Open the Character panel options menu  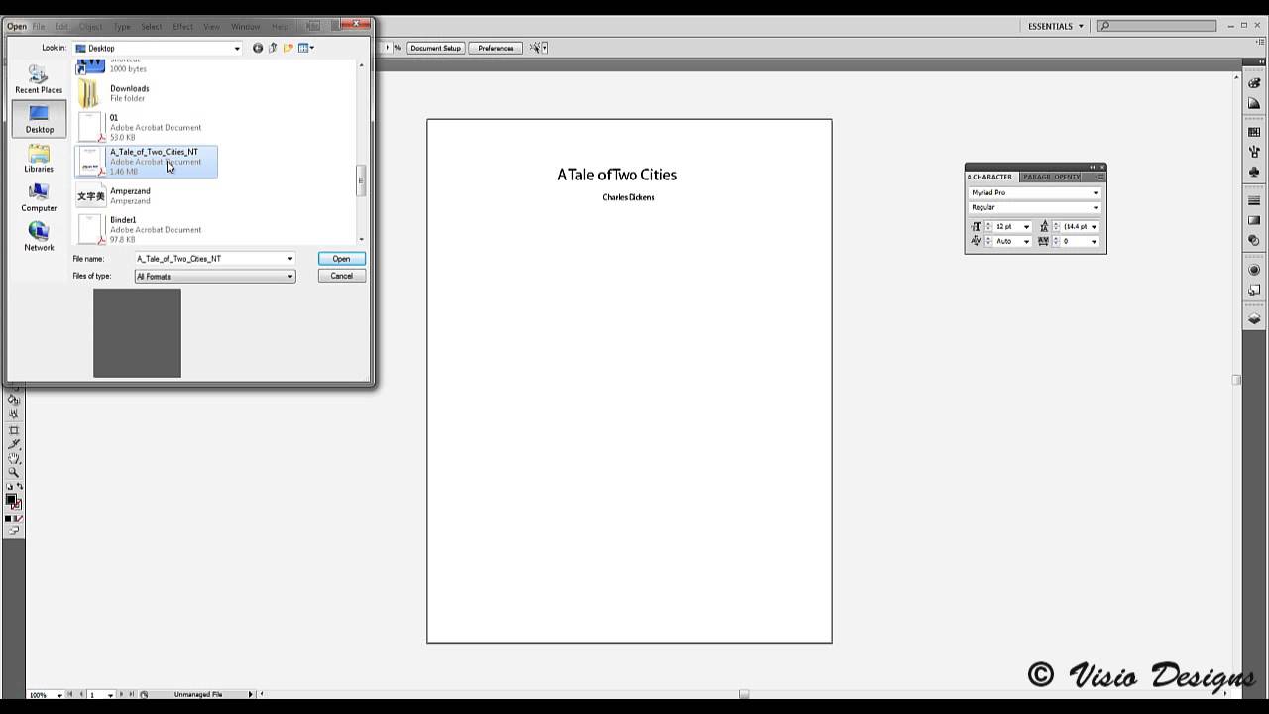(x=1098, y=177)
